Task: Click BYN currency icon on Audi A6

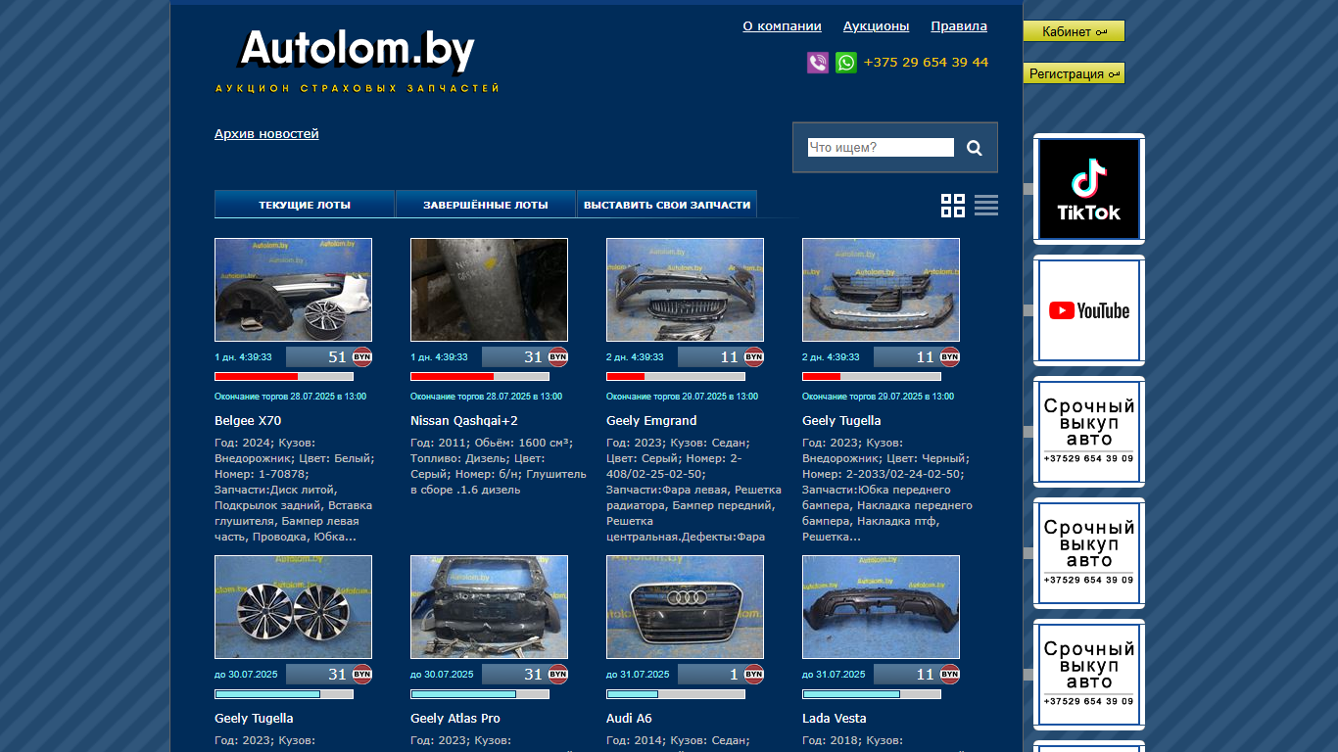Action: pyautogui.click(x=754, y=674)
